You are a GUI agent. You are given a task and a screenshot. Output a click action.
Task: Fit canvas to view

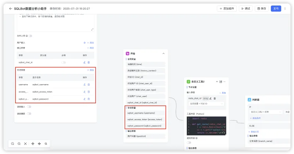coord(25,144)
